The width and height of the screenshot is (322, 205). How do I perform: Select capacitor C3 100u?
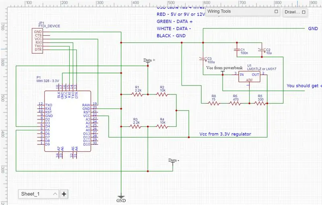(x=203, y=59)
